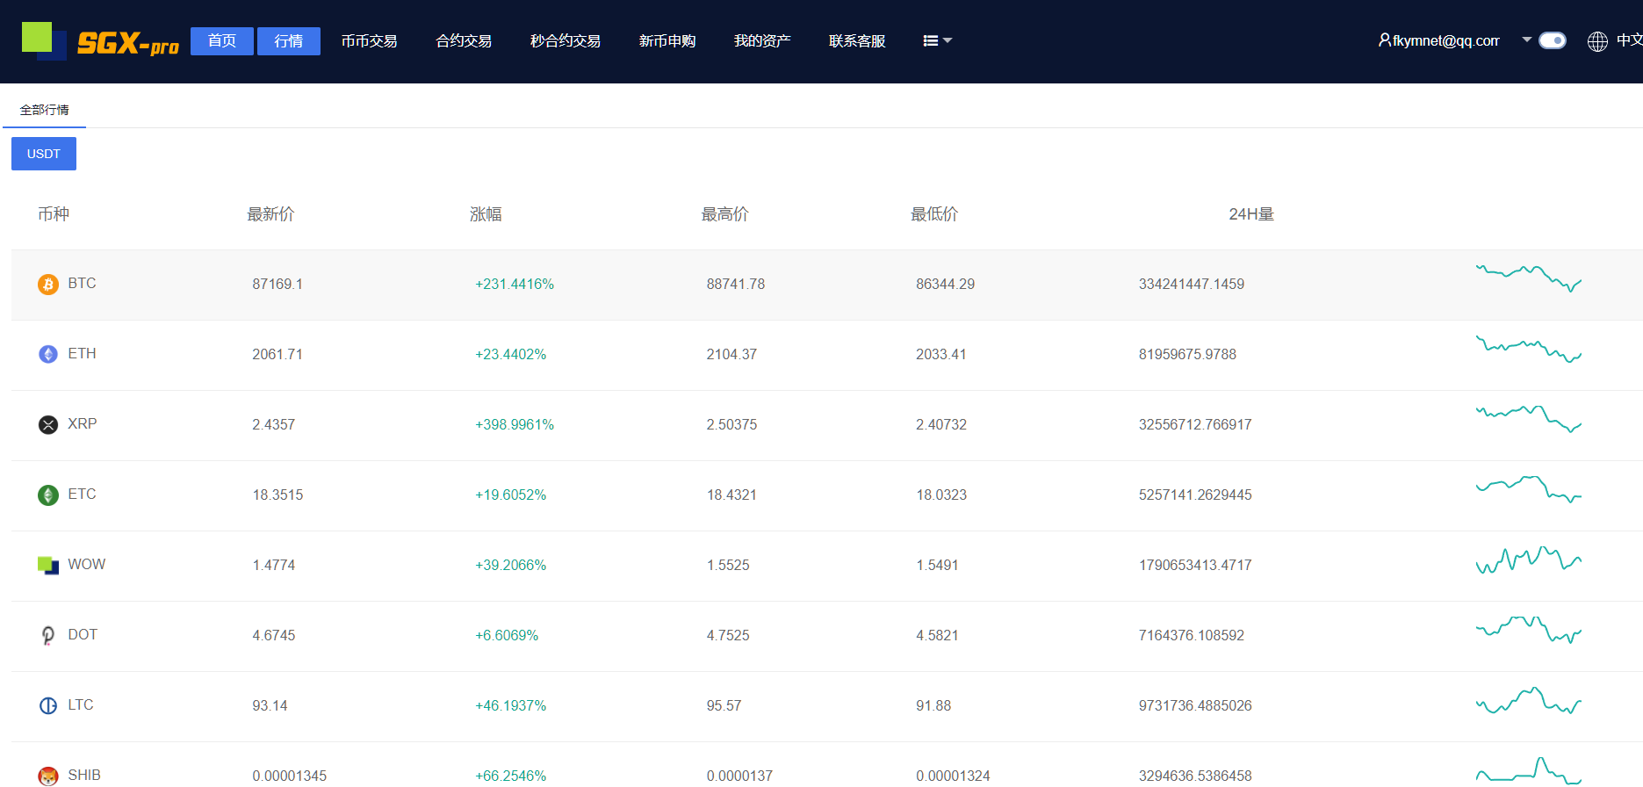Toggle the dark mode switch in header
1643x787 pixels.
1552,40
